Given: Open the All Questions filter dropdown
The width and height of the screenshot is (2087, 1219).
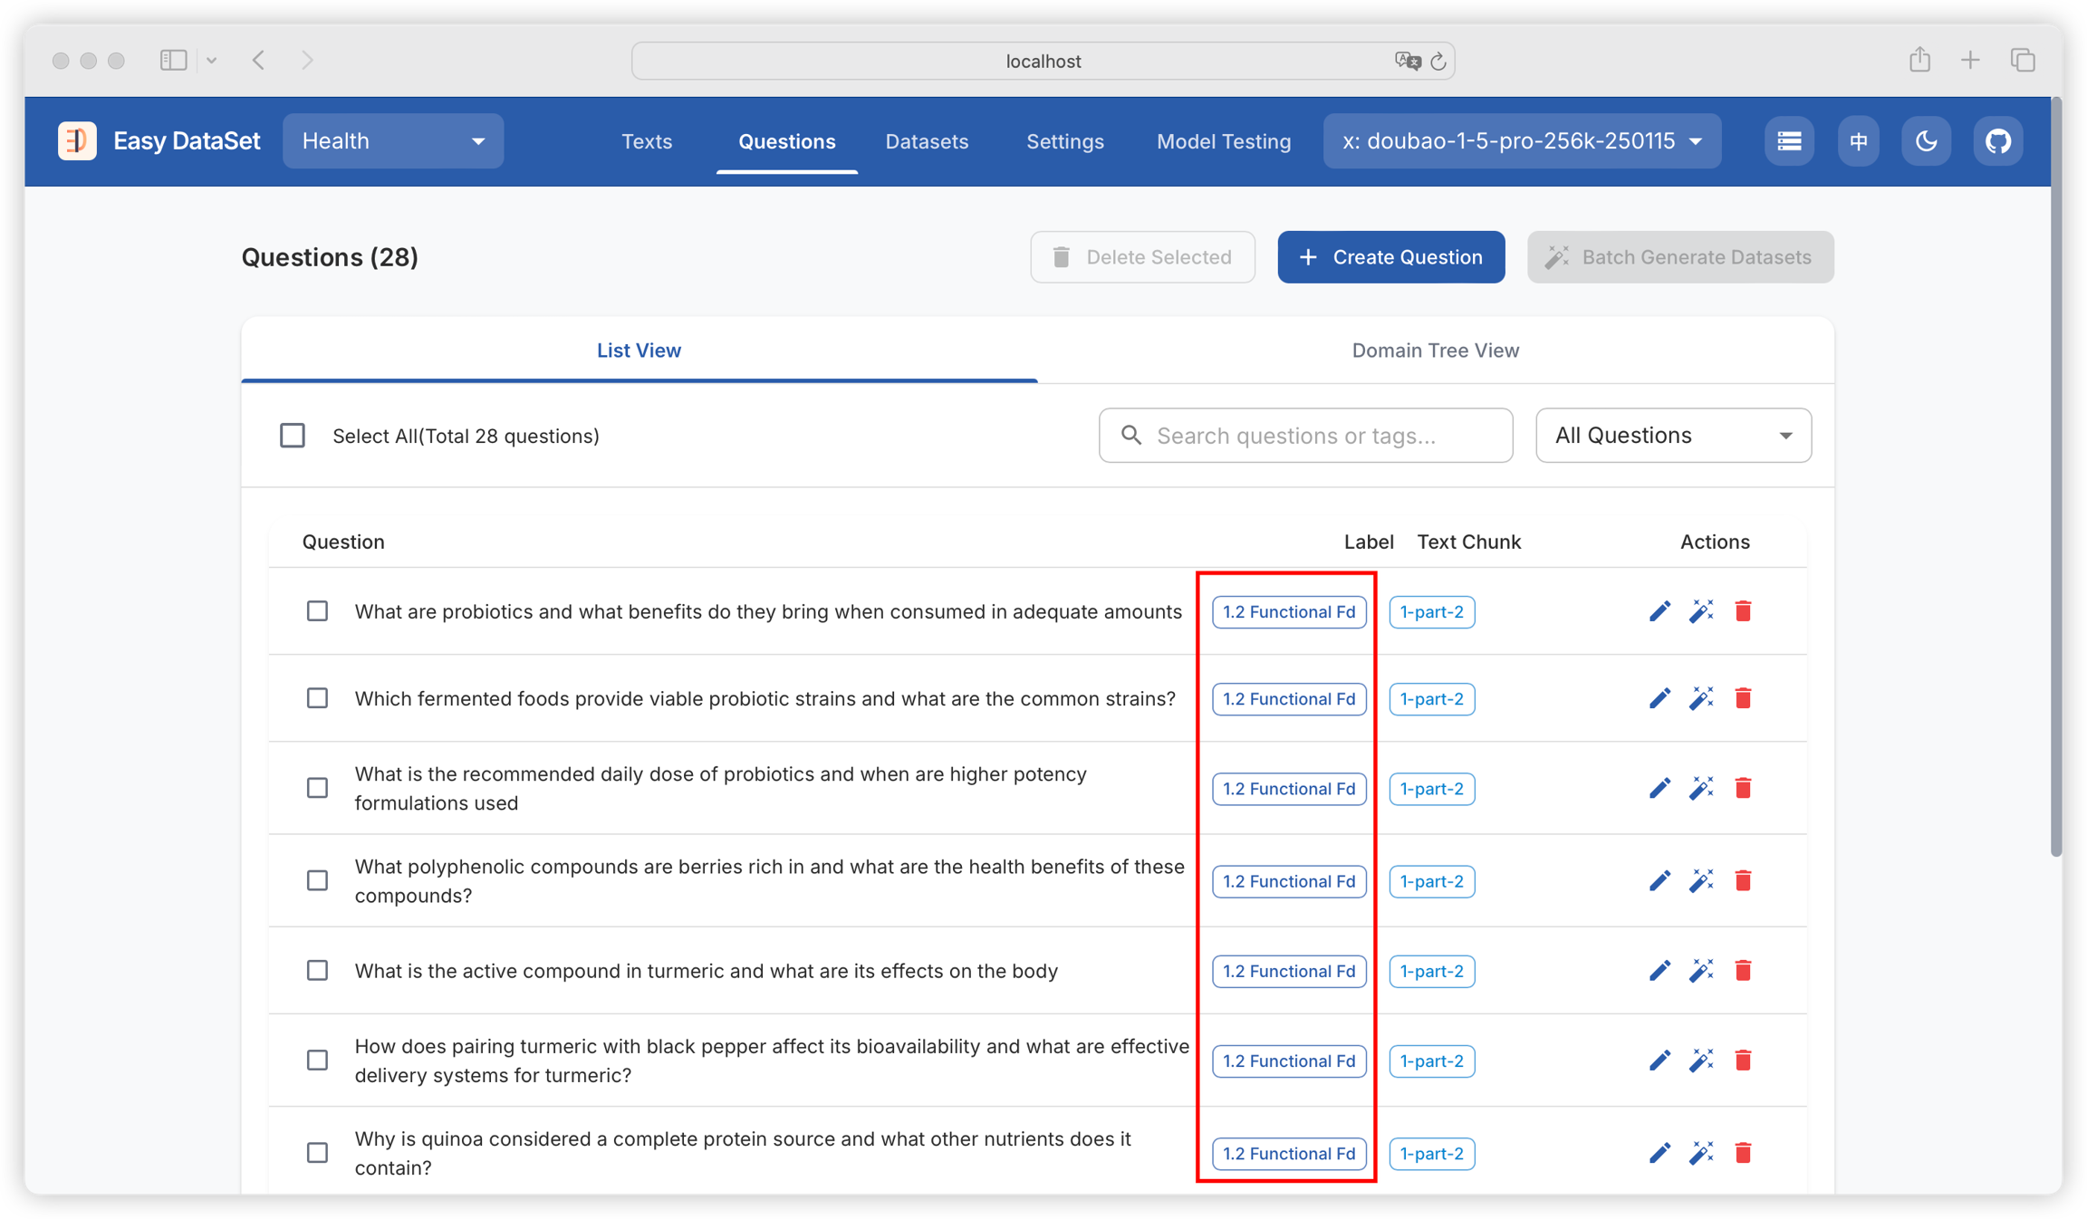Looking at the screenshot, I should click(1673, 436).
